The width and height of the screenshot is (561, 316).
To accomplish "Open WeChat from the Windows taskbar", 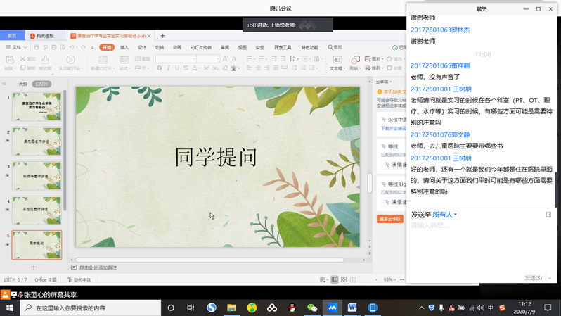I will [x=312, y=308].
